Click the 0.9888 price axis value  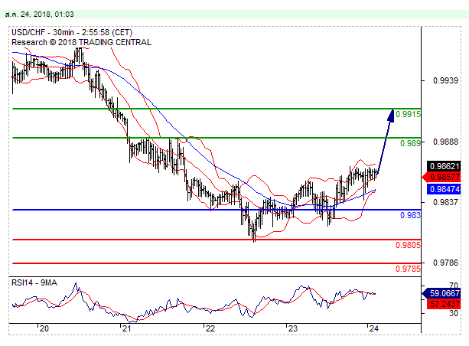pyautogui.click(x=445, y=142)
